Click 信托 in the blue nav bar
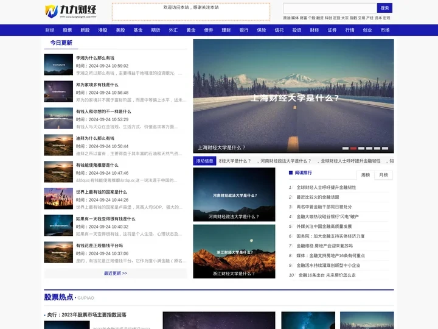438x329 pixels. pyautogui.click(x=279, y=30)
